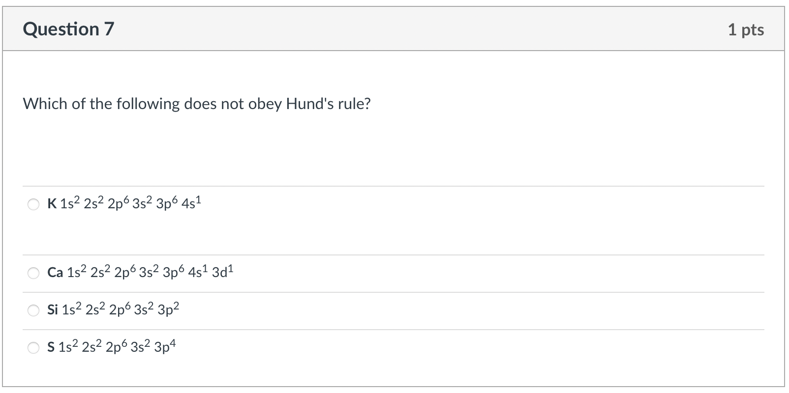
Task: Choose the Si radio button option
Action: (x=33, y=310)
